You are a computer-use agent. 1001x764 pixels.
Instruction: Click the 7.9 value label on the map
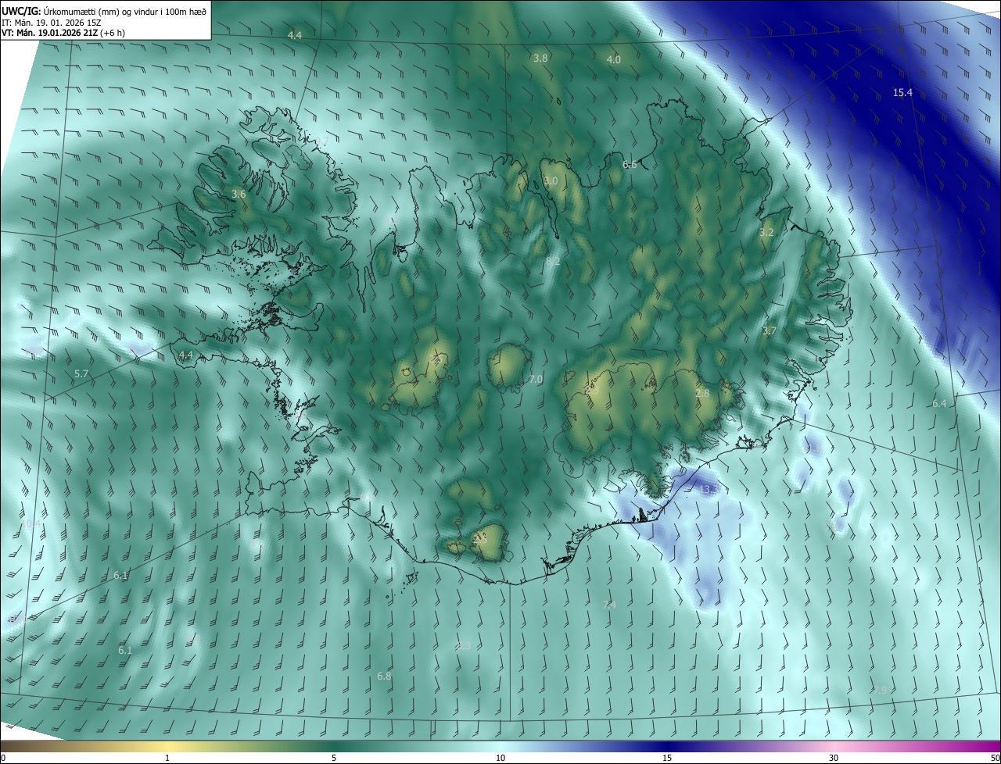[880, 691]
